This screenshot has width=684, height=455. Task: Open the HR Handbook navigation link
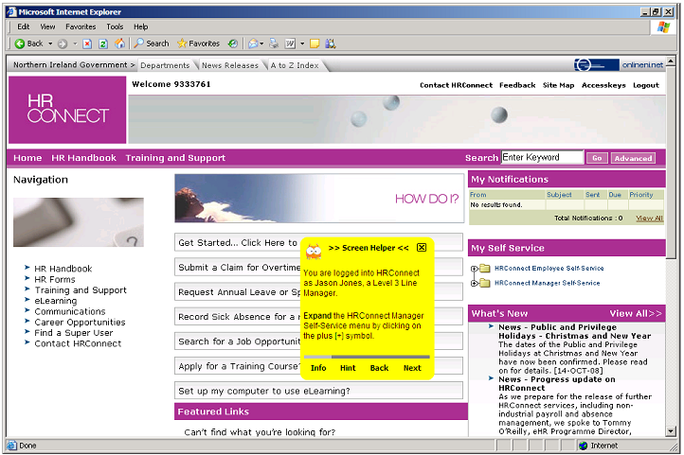(63, 269)
